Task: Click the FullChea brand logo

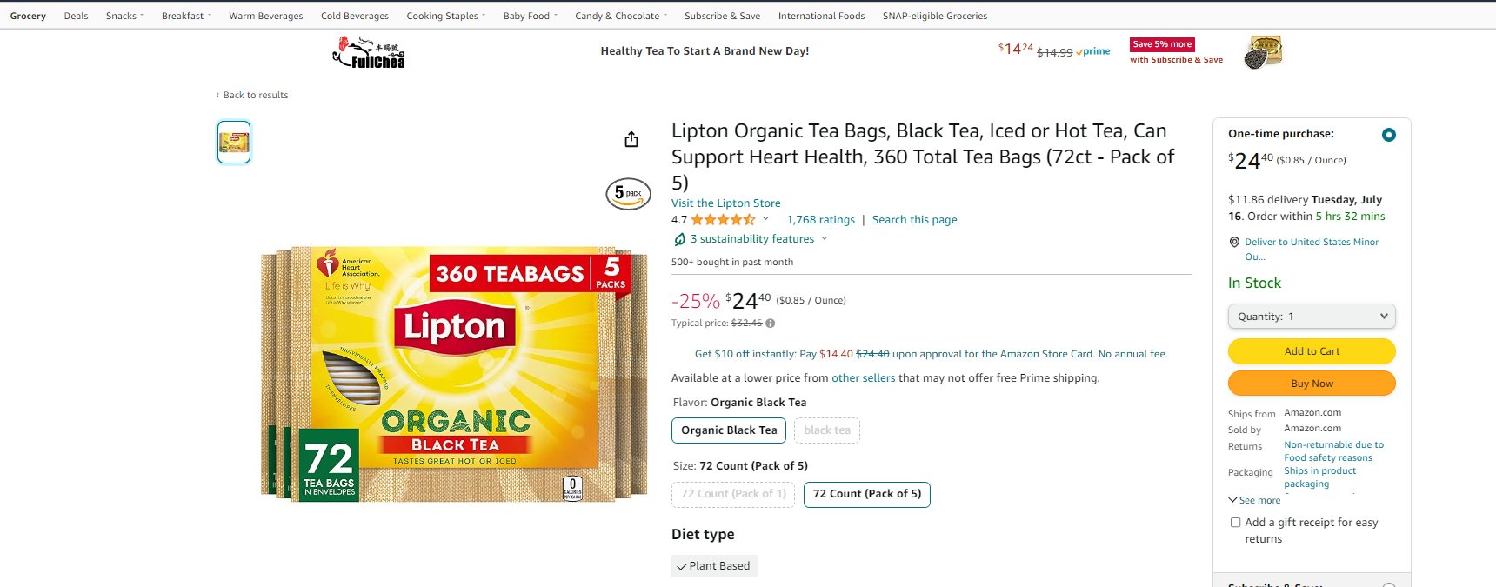Action: point(369,52)
